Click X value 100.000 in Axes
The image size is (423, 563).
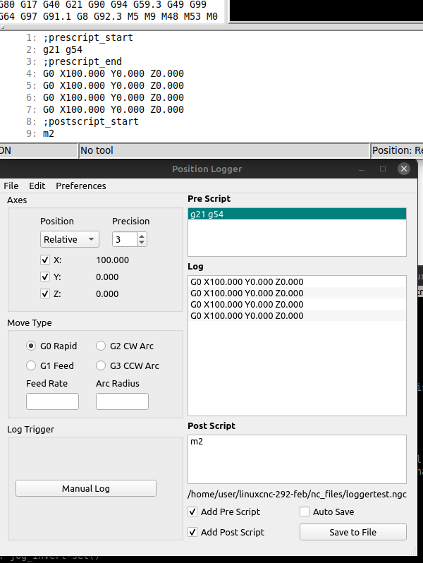click(112, 260)
